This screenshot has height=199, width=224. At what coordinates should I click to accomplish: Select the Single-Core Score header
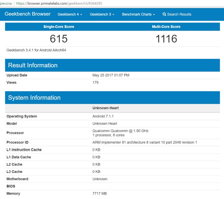(59, 27)
